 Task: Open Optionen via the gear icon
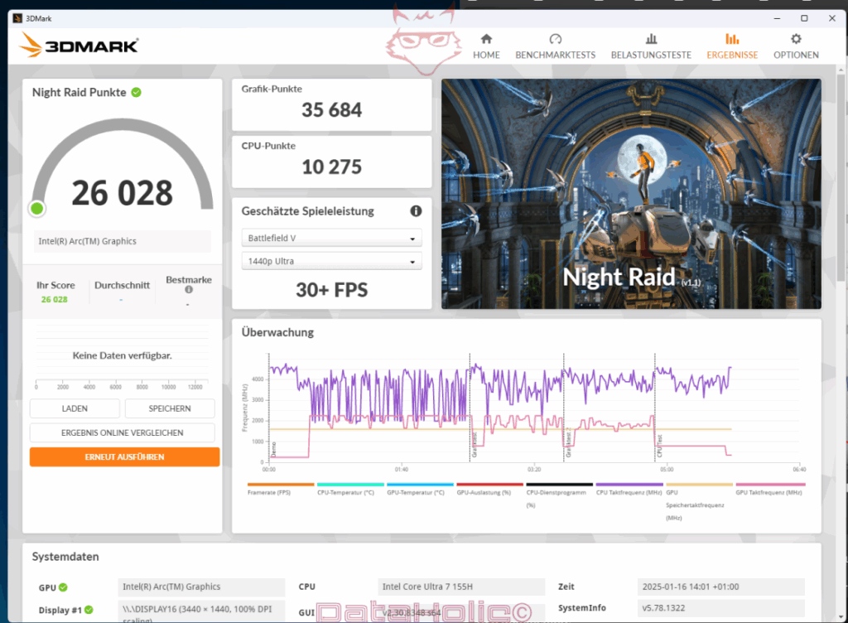click(x=796, y=39)
